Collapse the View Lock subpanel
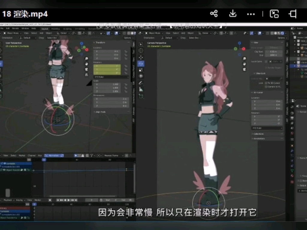This screenshot has width=307, height=230. tap(260, 73)
